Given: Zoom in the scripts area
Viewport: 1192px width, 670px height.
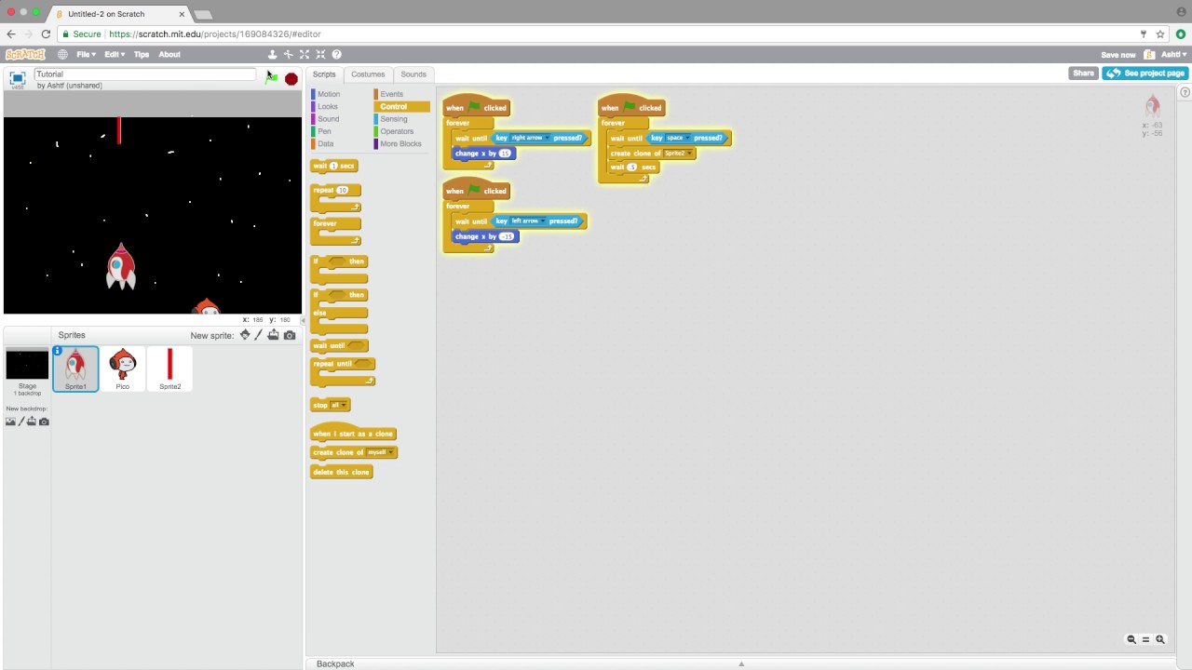Looking at the screenshot, I should click(x=1160, y=639).
